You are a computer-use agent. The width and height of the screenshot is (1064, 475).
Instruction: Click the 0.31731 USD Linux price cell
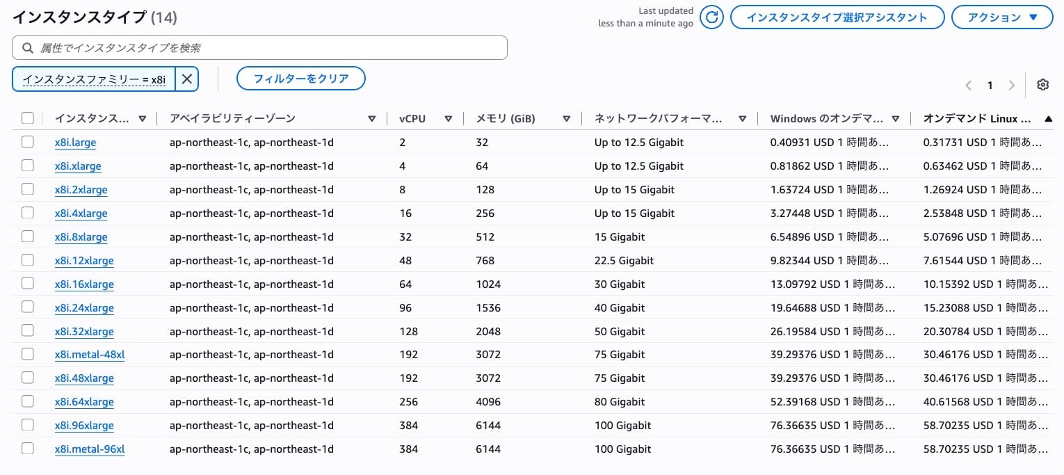[x=983, y=143]
